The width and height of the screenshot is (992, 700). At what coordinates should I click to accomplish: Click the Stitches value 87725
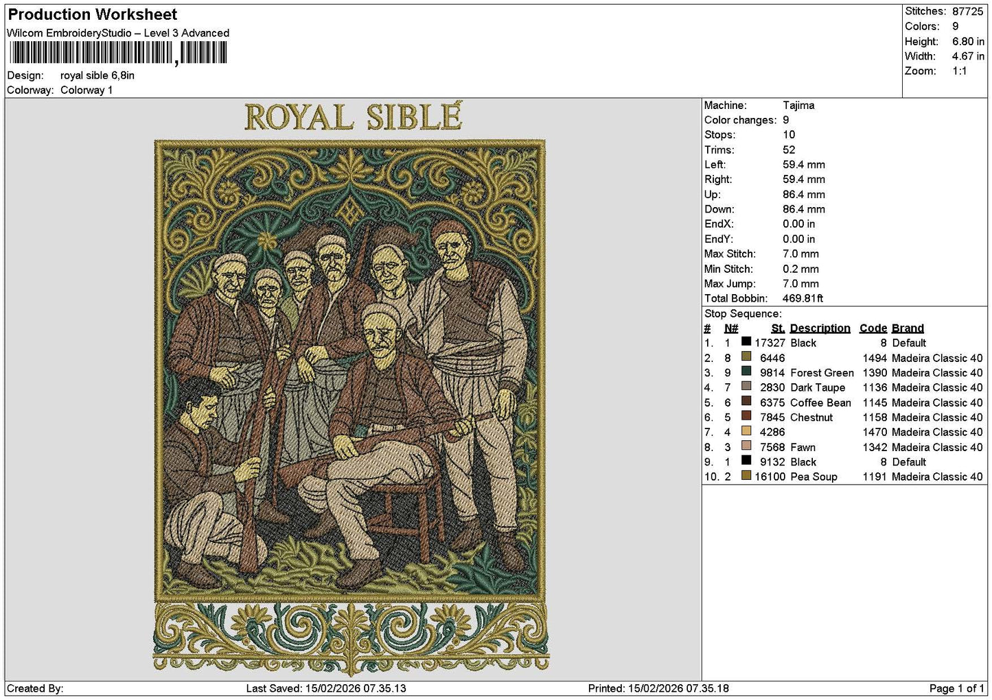tap(967, 12)
